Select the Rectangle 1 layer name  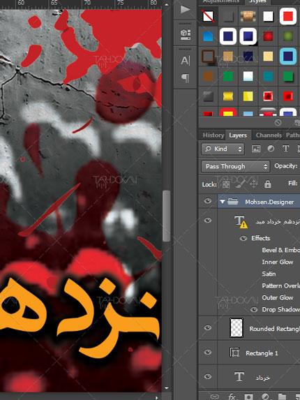pyautogui.click(x=262, y=353)
